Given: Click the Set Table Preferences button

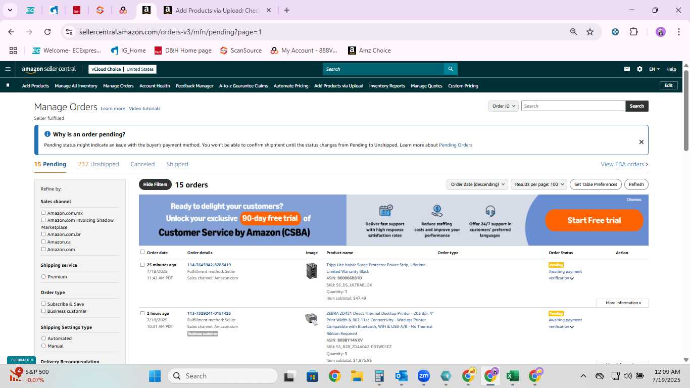Looking at the screenshot, I should point(596,184).
